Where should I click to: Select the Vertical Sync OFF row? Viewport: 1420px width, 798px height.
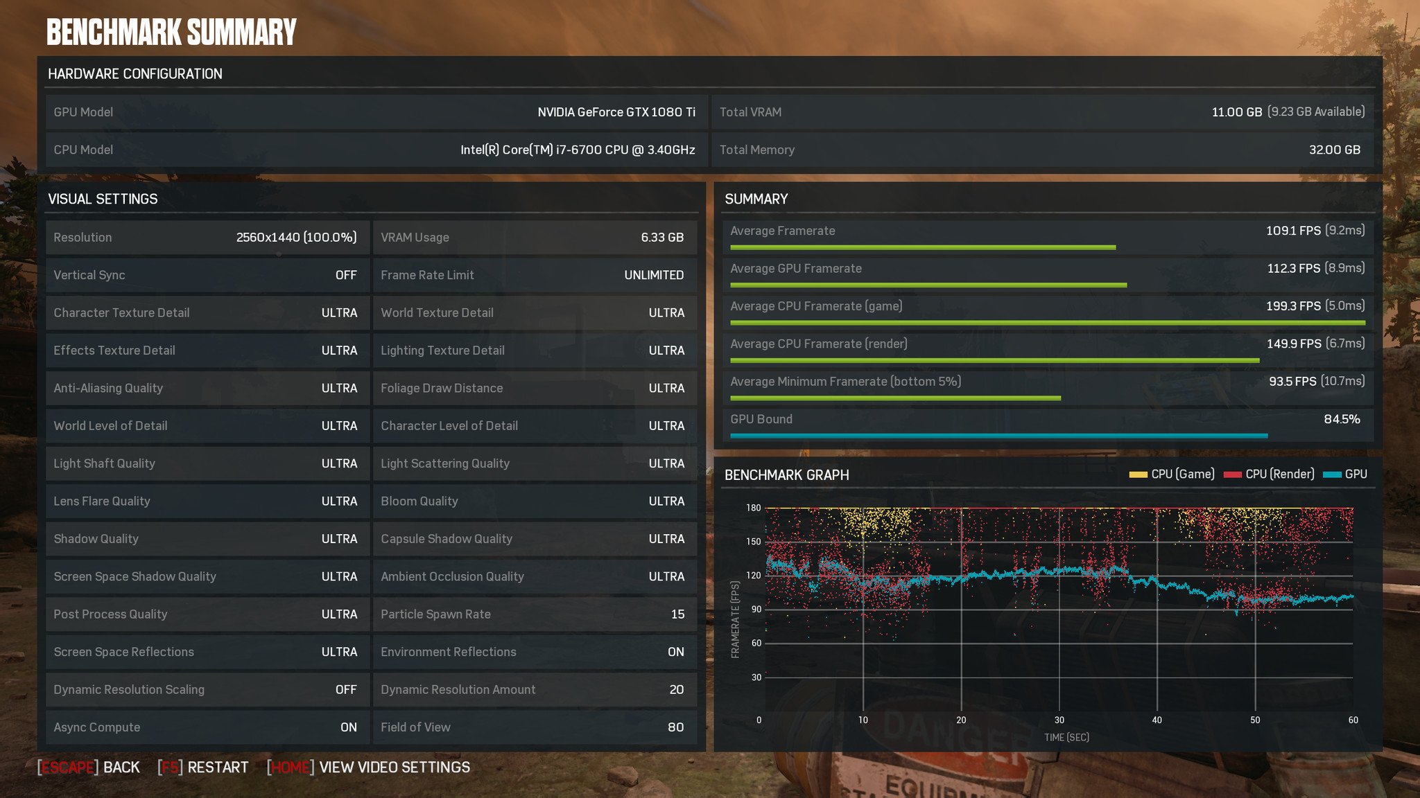coord(205,275)
